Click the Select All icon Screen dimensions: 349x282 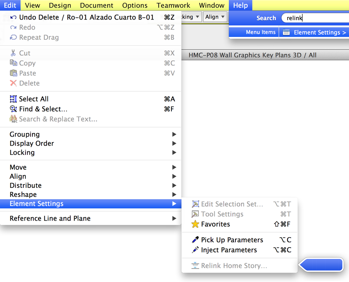[x=13, y=99]
